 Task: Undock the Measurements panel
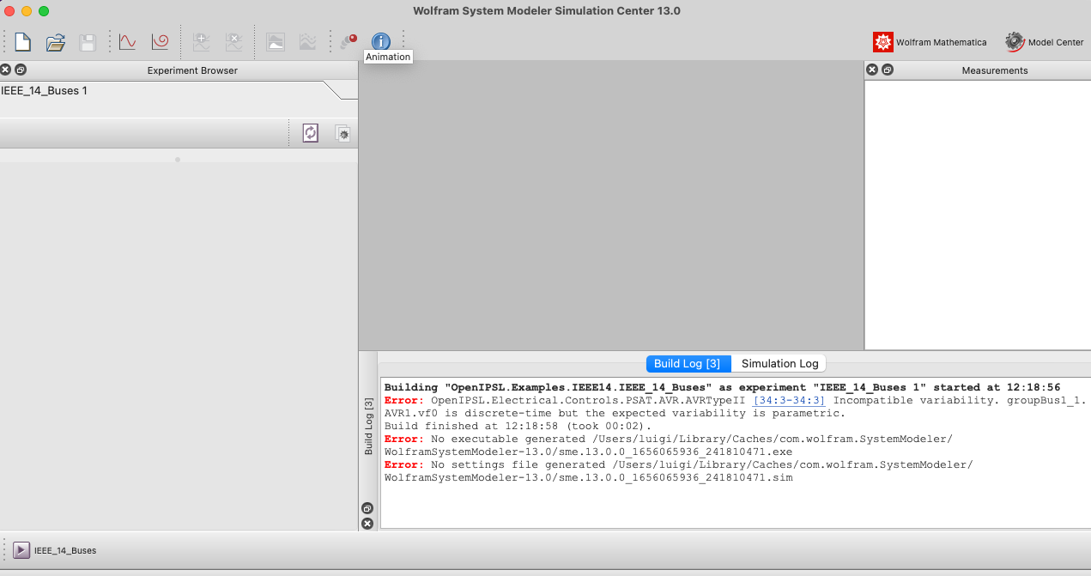point(888,70)
